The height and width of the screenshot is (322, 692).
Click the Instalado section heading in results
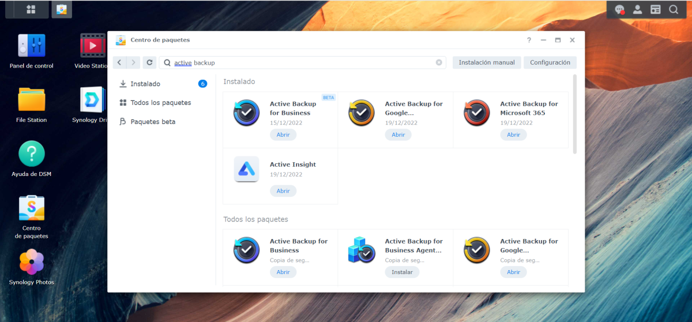point(239,81)
